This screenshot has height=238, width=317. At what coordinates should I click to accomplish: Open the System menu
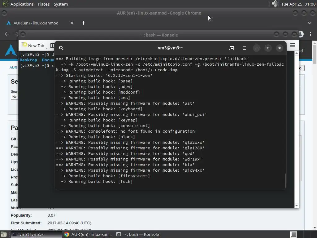pos(61,4)
